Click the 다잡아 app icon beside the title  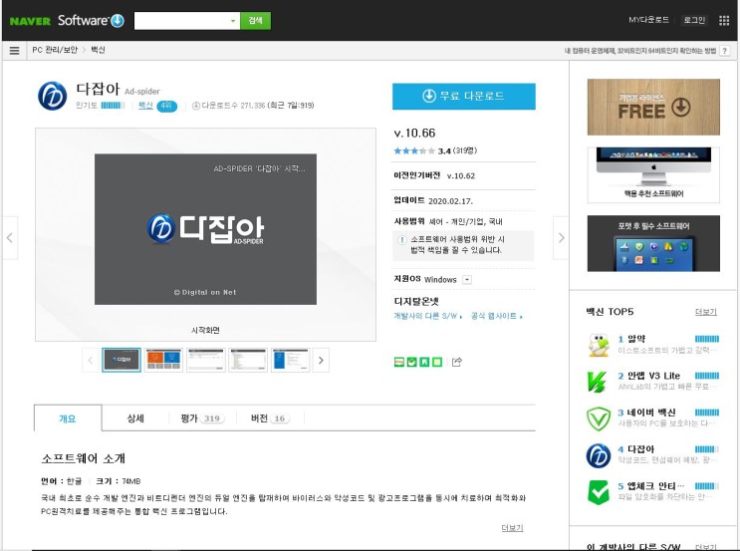click(52, 96)
